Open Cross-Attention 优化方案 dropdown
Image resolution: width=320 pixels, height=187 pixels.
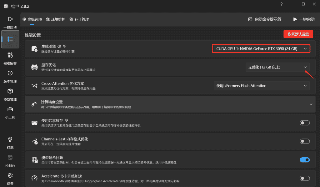261,86
